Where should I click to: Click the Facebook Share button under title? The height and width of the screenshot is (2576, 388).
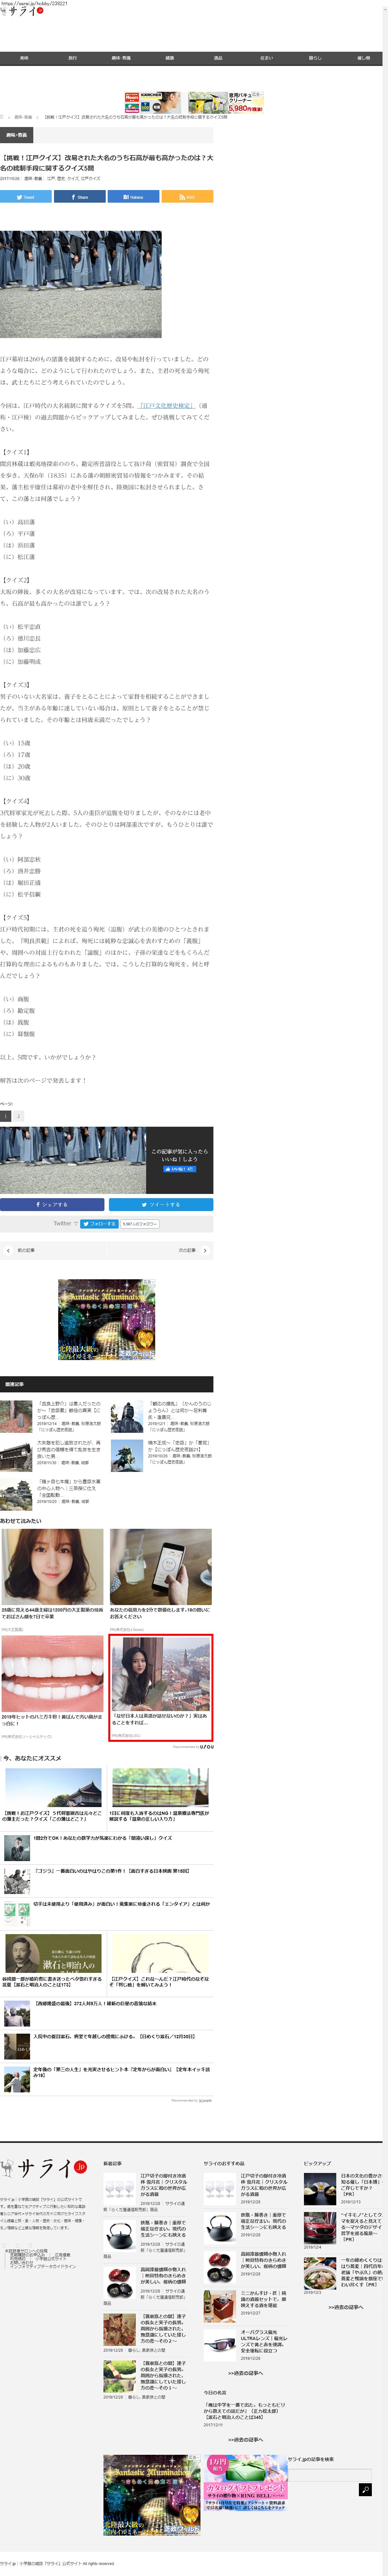80,197
